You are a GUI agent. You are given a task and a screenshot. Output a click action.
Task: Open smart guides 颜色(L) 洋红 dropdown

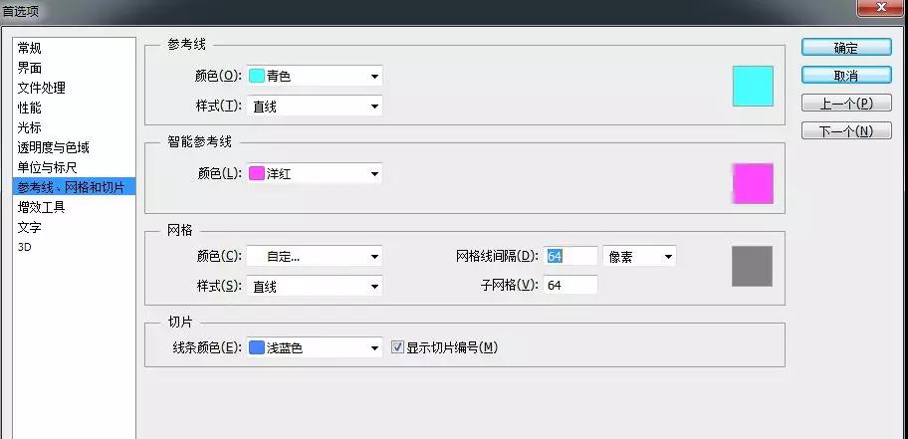click(315, 173)
